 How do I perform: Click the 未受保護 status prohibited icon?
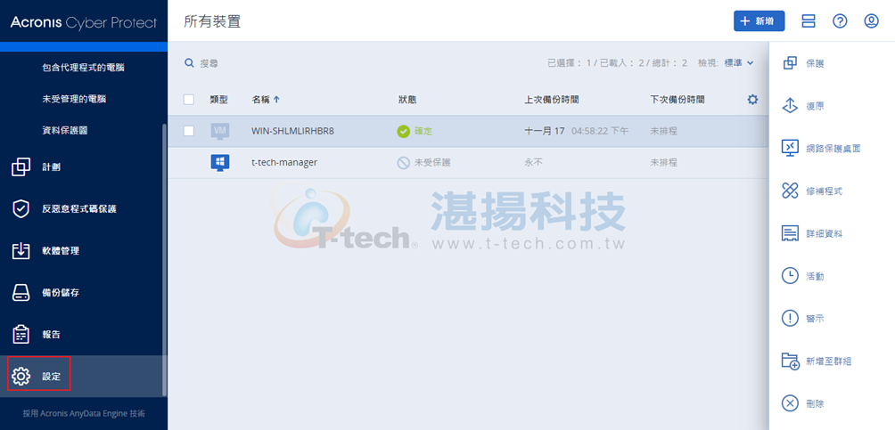(404, 163)
